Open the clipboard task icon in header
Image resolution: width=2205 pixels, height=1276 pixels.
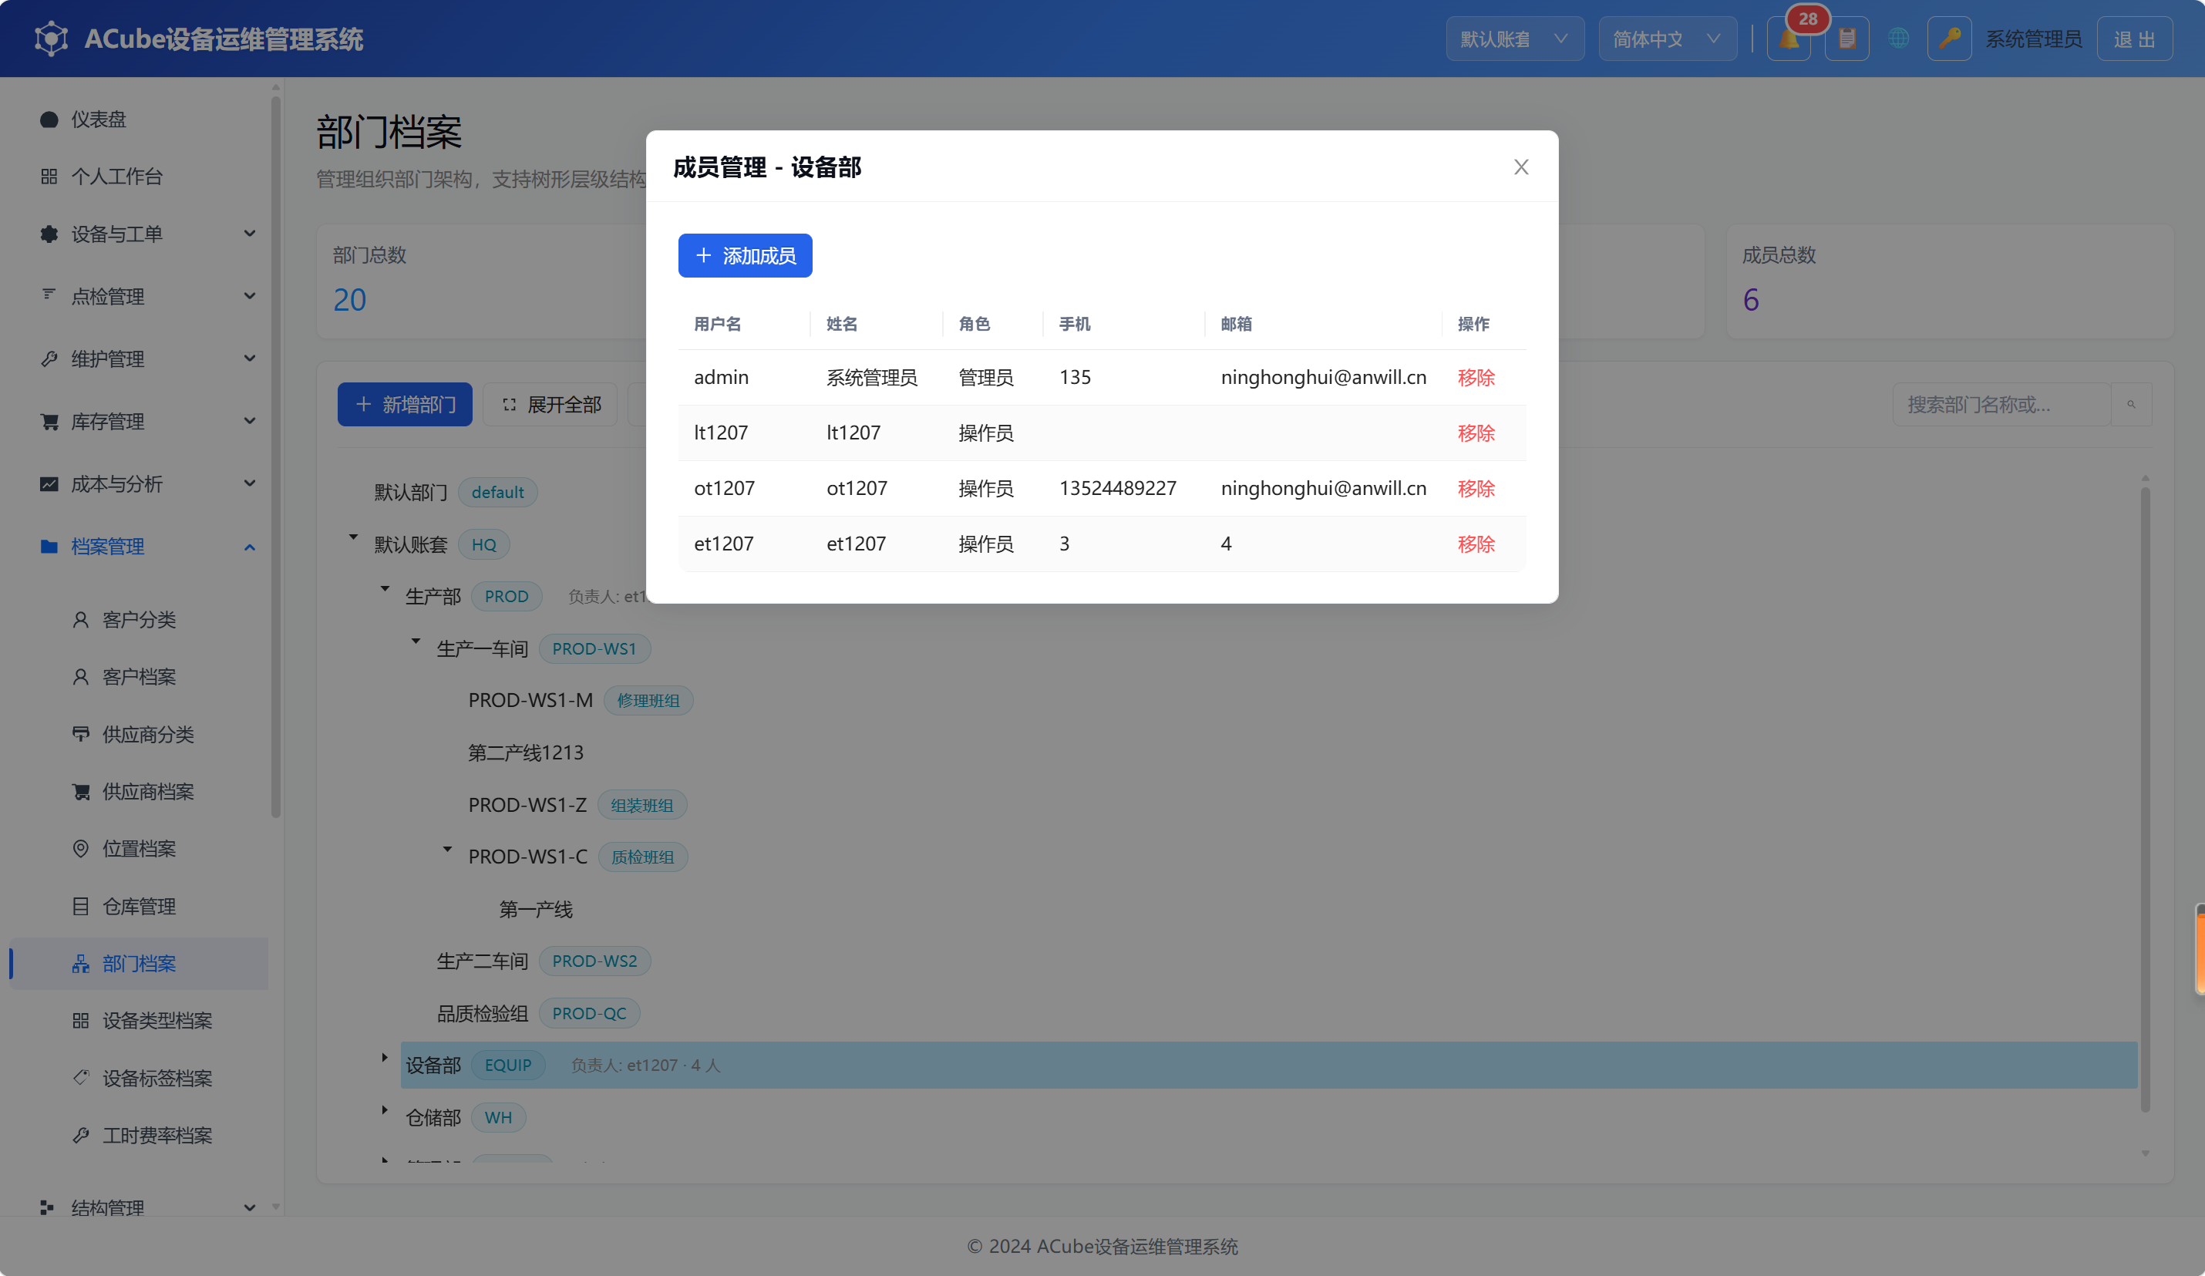[1847, 39]
